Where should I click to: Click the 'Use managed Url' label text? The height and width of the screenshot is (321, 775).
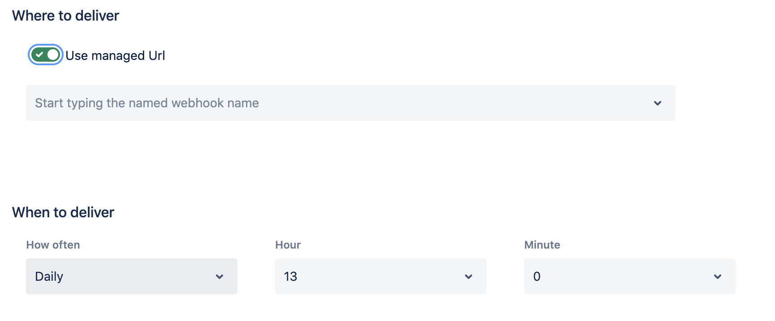(x=115, y=56)
